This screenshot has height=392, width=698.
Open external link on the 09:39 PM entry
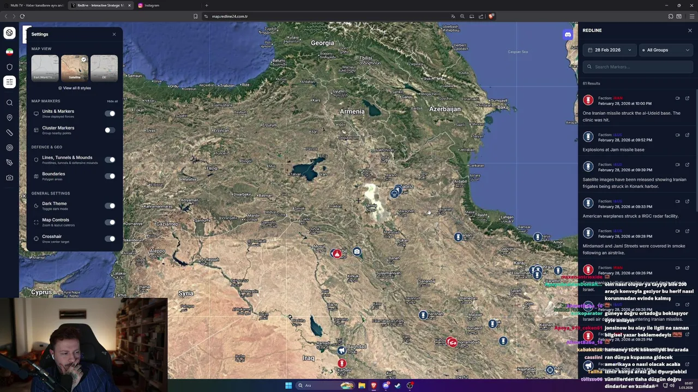click(x=687, y=164)
